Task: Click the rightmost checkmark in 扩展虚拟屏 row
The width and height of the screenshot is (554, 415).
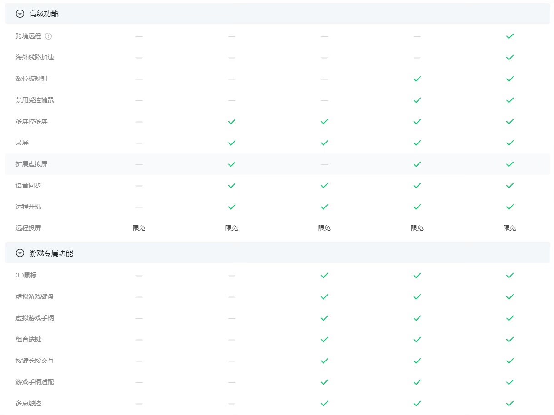Action: pos(509,164)
